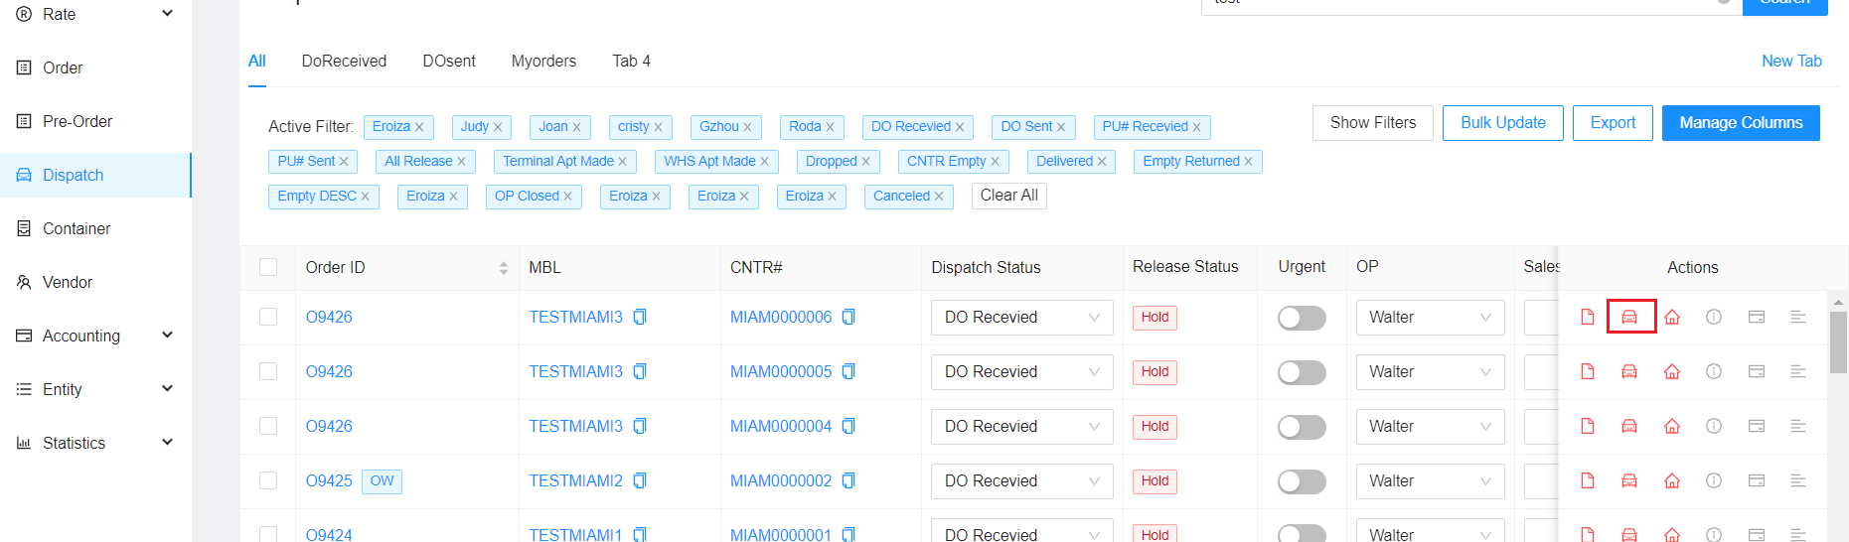Check the select-all checkbox in table header
The width and height of the screenshot is (1849, 542).
click(x=268, y=267)
